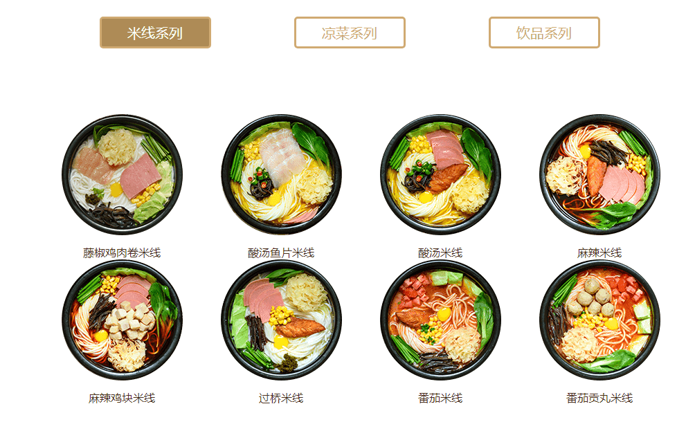Image resolution: width=695 pixels, height=422 pixels.
Task: Select the 番茄米线 bowl photo
Action: tap(440, 320)
